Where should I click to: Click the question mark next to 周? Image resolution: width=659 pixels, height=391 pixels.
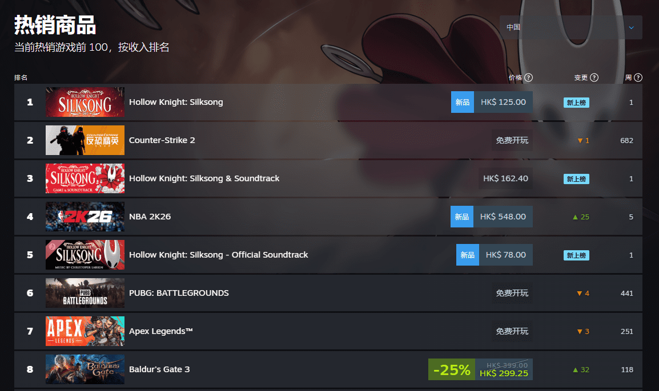point(638,78)
